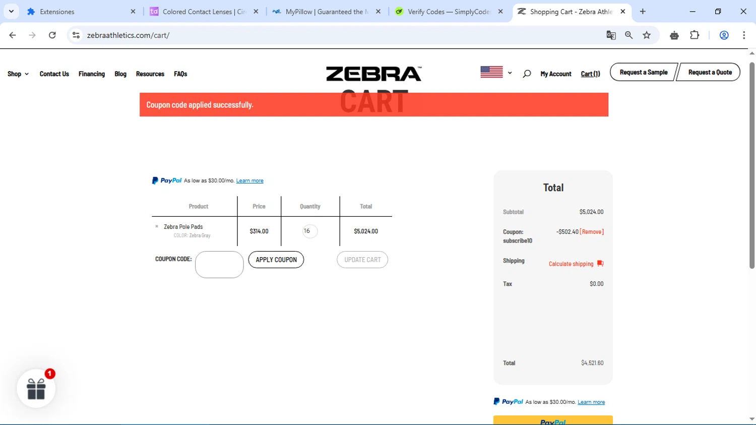The image size is (756, 425).
Task: Switch to the Colored Contact Lenses tab
Action: pos(204,11)
